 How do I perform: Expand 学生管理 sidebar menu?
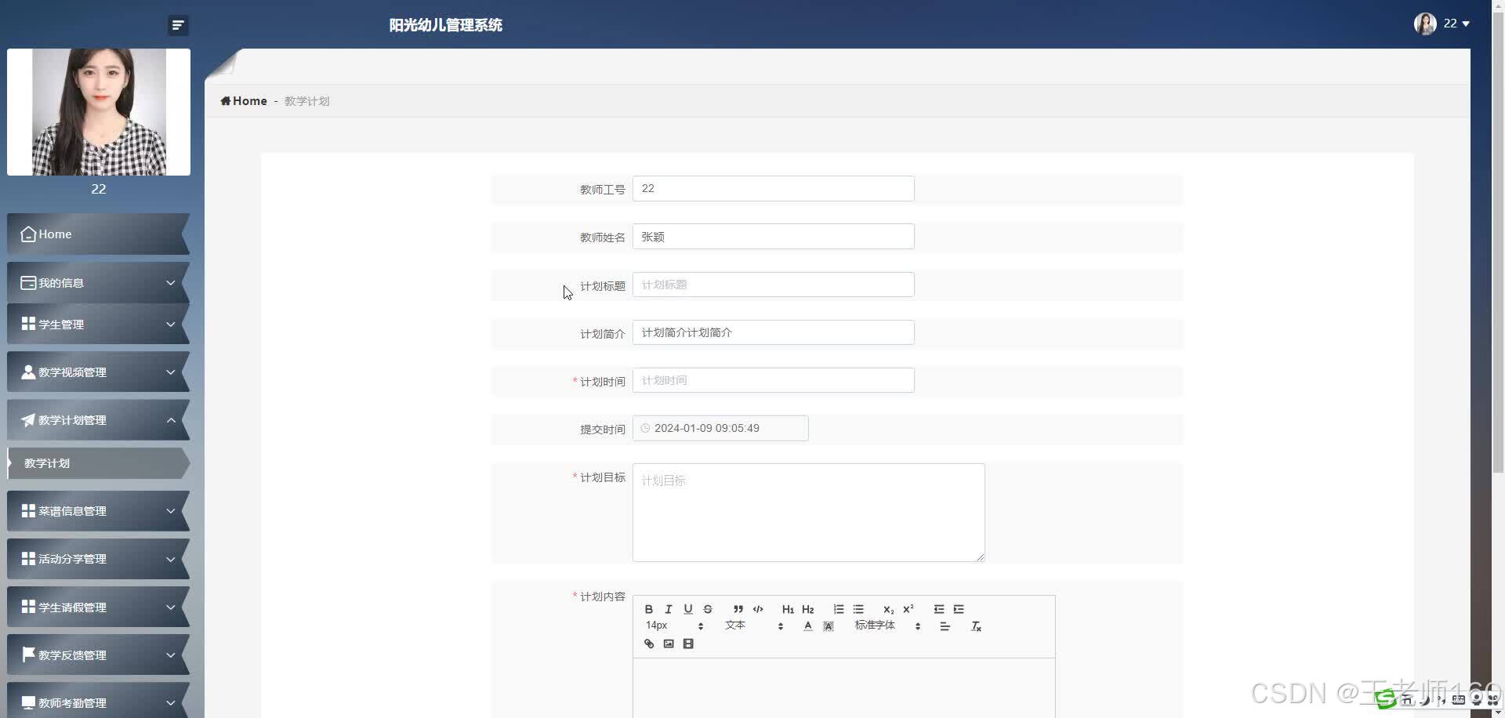tap(98, 325)
